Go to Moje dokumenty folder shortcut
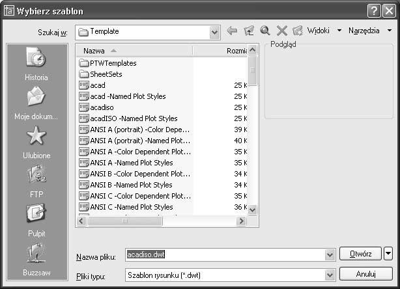Screen dimensions: 400x289 pos(36,103)
